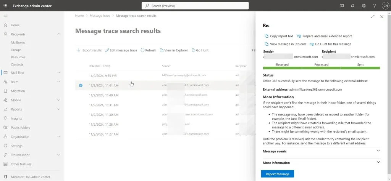Image resolution: width=391 pixels, height=181 pixels.
Task: Click MSSecurity-noreply@microsoft.com sender cell
Action: pyautogui.click(x=184, y=75)
